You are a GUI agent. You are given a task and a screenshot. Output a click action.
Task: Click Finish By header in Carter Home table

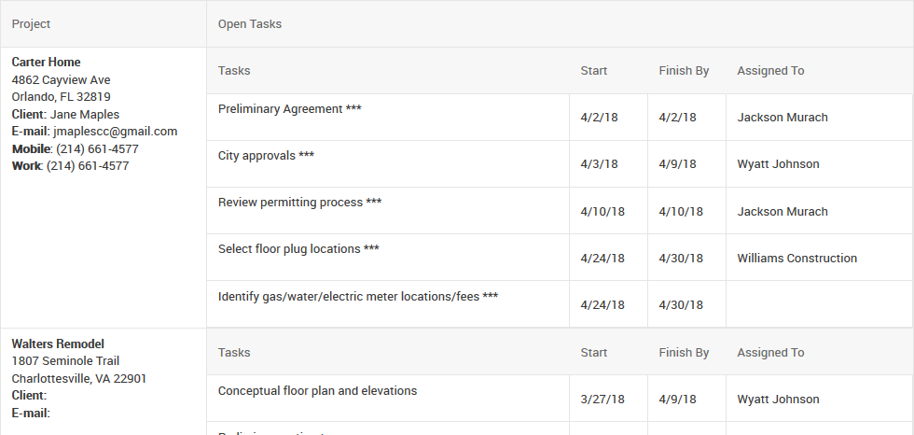click(x=684, y=71)
